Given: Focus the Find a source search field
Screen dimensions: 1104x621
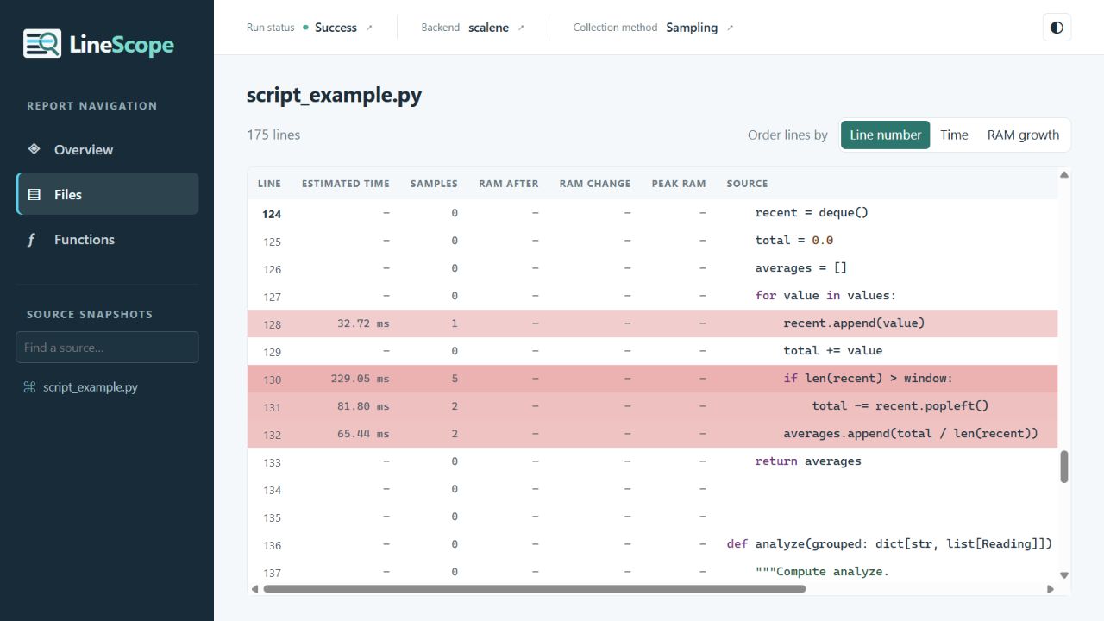Looking at the screenshot, I should [107, 348].
